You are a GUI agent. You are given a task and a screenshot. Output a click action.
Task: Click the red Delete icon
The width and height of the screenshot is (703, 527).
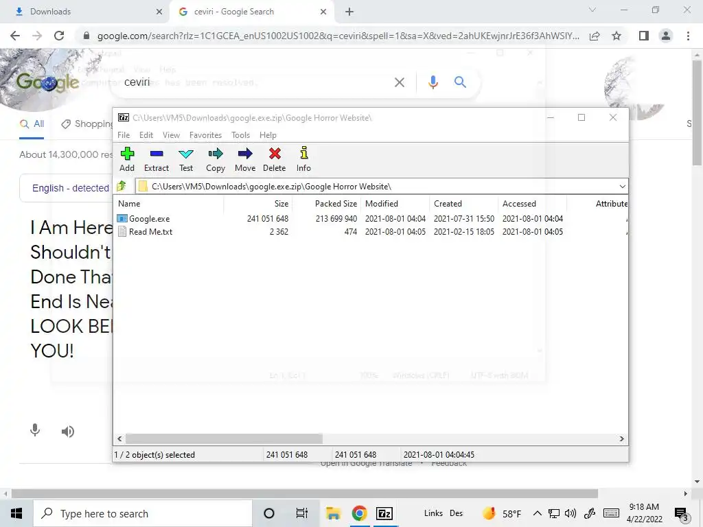click(x=275, y=159)
